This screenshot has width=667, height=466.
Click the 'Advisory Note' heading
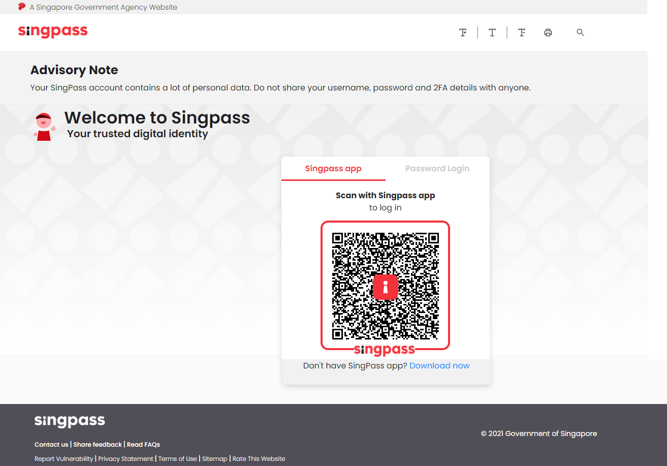74,70
